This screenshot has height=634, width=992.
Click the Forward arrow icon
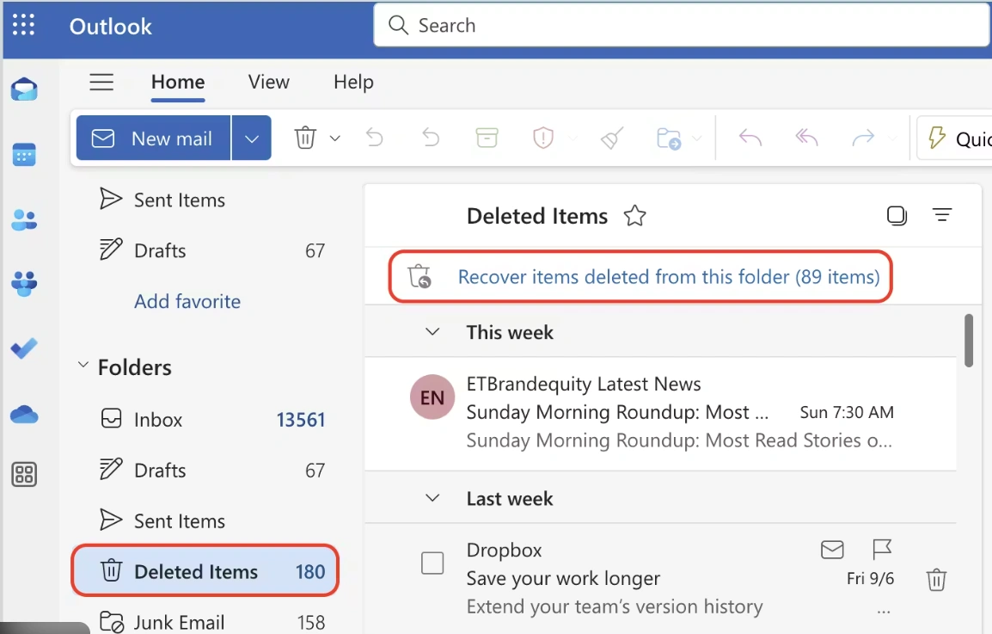[x=863, y=138]
